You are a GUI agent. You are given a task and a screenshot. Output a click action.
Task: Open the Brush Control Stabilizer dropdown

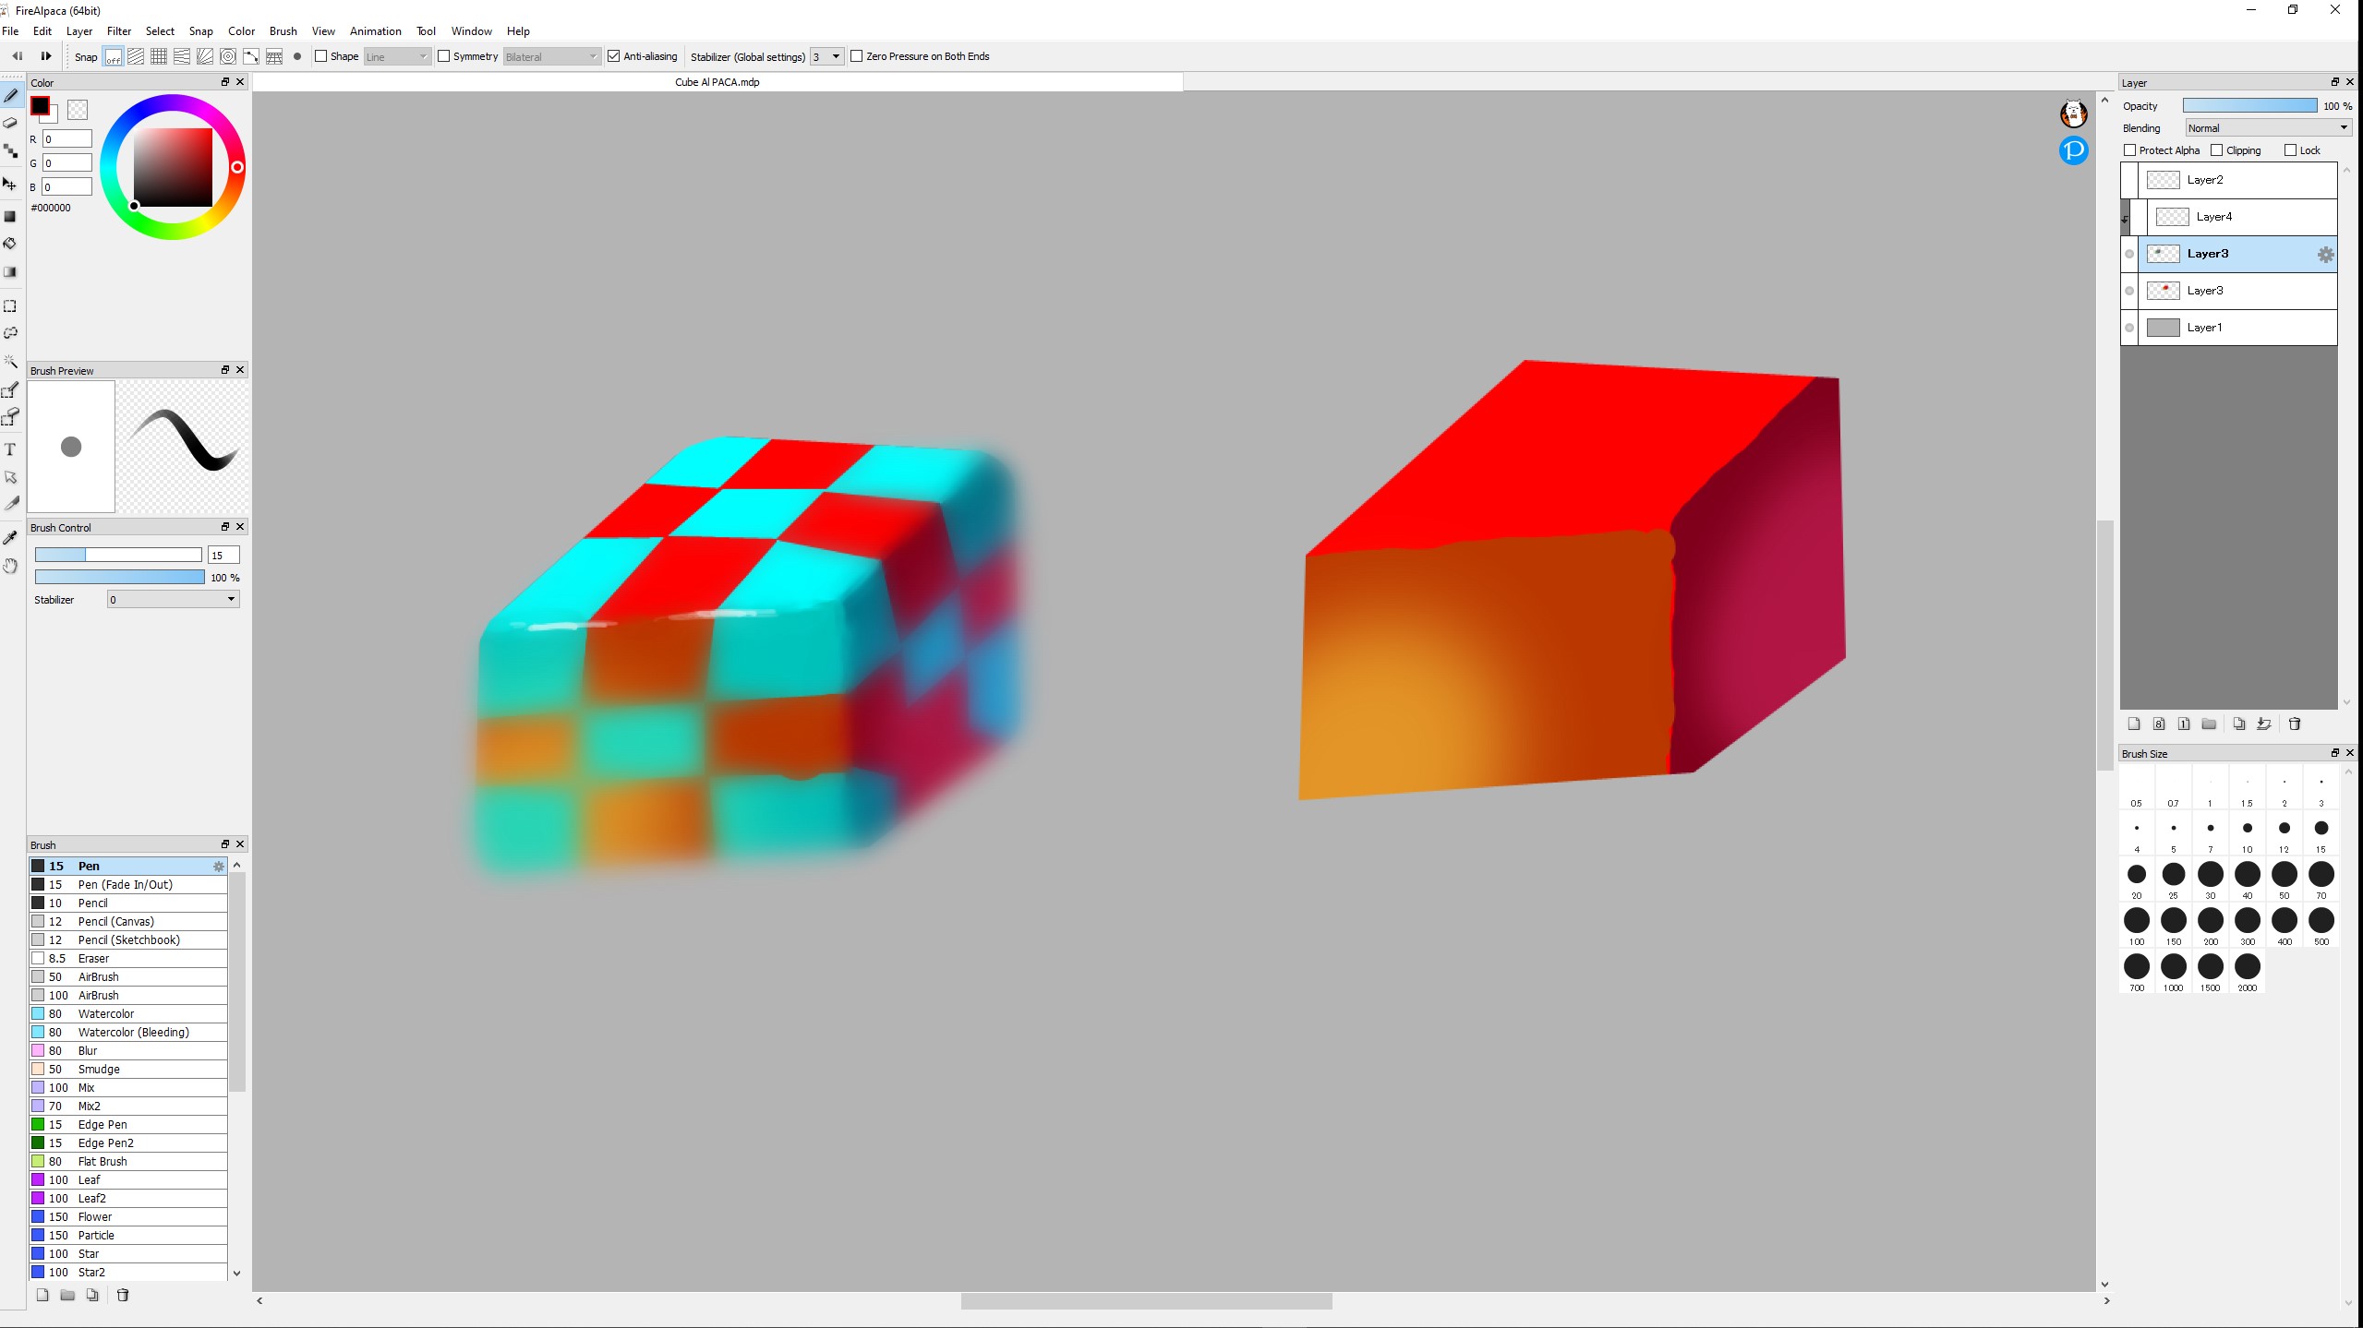[174, 600]
